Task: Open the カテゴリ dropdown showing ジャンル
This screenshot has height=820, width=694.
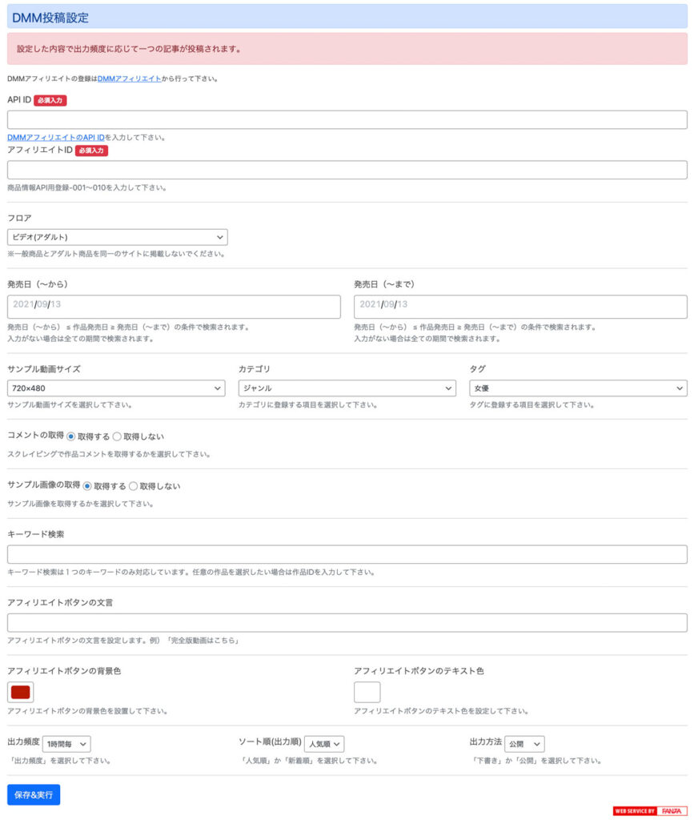Action: [347, 388]
